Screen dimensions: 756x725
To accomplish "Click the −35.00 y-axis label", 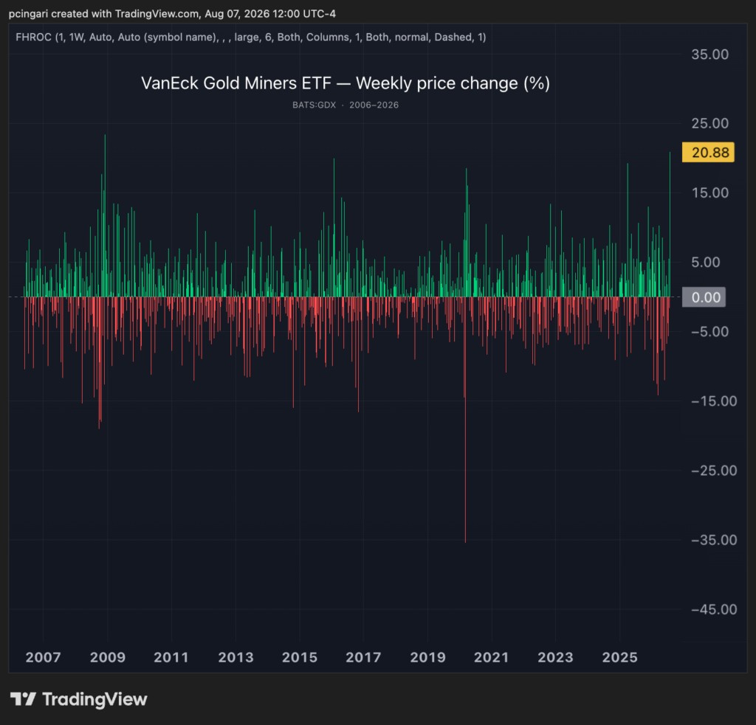I will 714,540.
